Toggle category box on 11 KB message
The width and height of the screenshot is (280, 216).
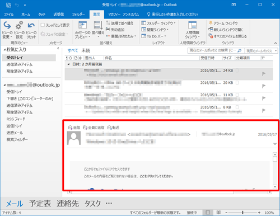[x=237, y=95]
